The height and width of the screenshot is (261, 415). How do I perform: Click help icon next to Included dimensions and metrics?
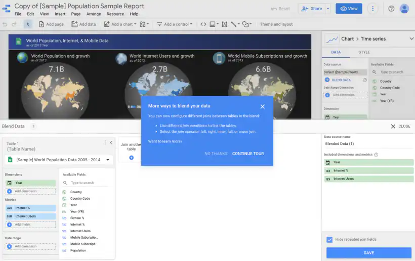(376, 155)
